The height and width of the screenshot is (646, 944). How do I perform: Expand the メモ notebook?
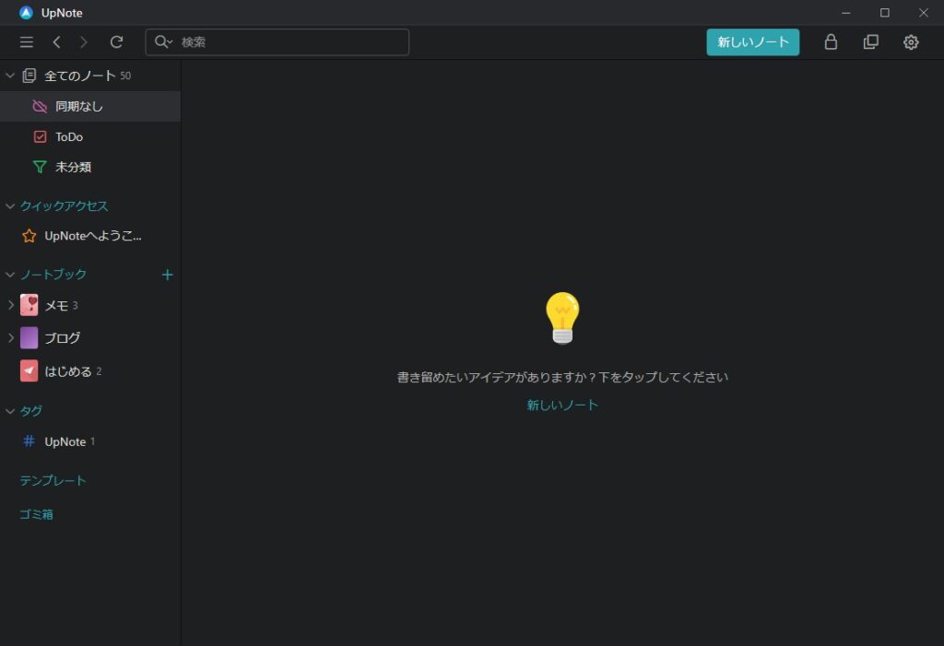coord(10,304)
